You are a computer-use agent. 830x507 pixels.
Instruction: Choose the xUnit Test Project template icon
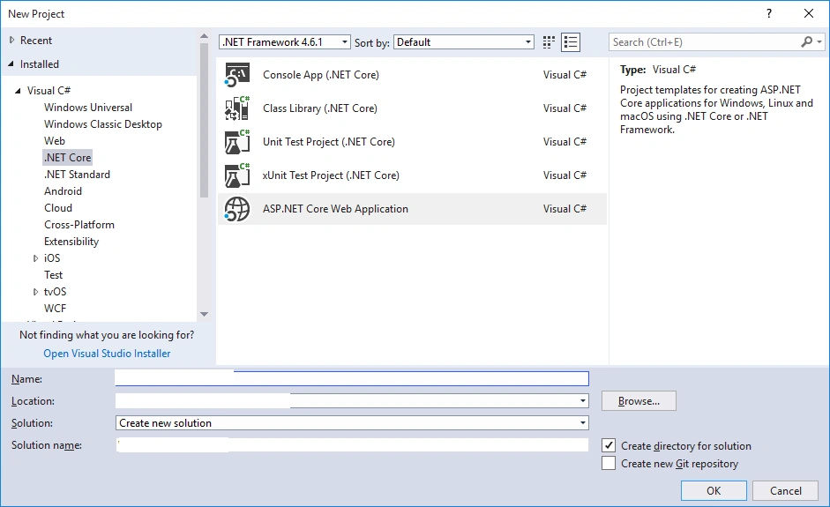(x=236, y=175)
